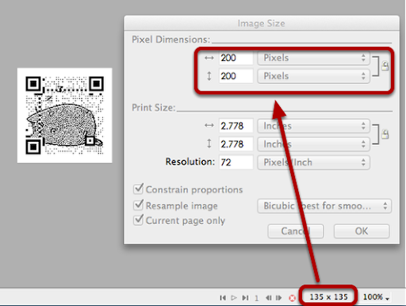Select the QR code image thumbnail
The image size is (406, 306).
pos(65,116)
